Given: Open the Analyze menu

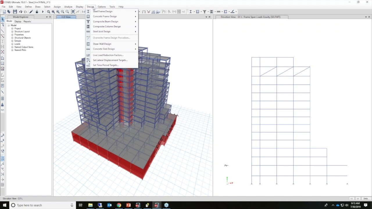Looking at the screenshot, I should (x=68, y=7).
